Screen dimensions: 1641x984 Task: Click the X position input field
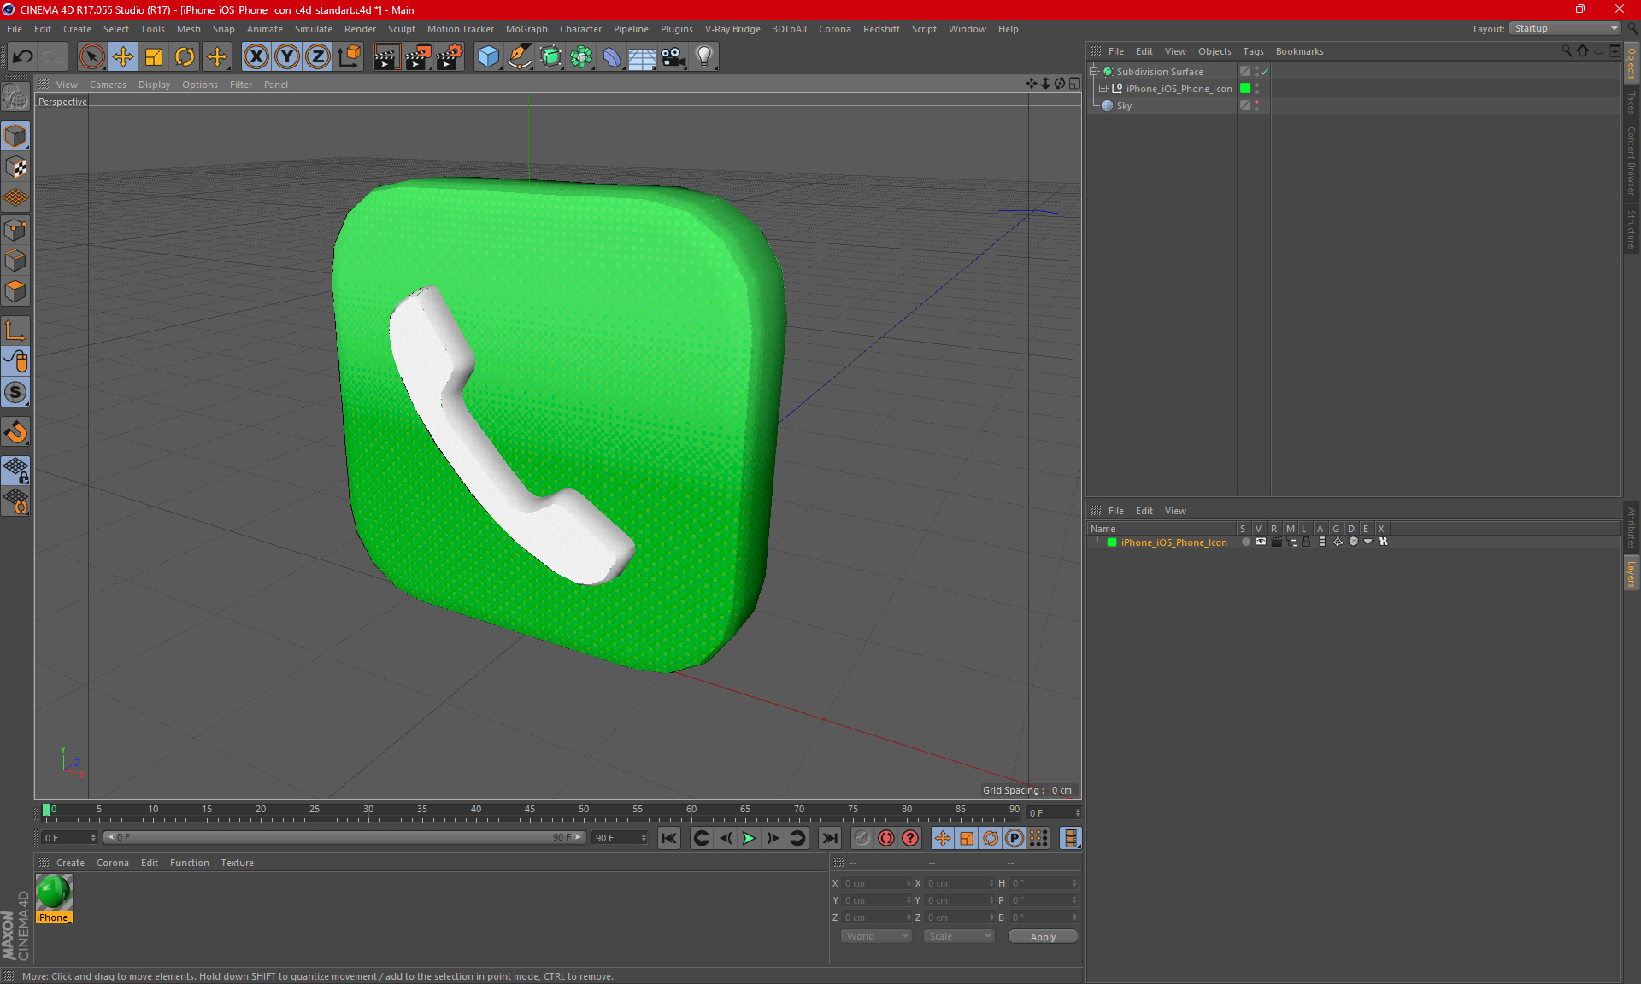pos(876,883)
